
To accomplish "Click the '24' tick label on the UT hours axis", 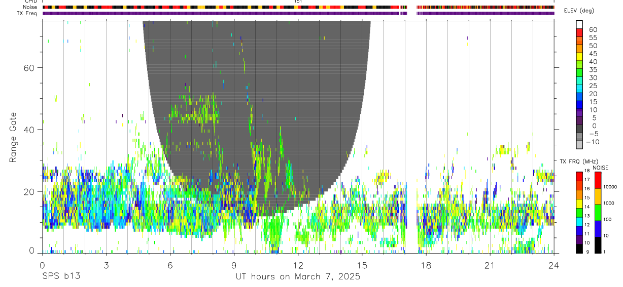I will tap(553, 265).
